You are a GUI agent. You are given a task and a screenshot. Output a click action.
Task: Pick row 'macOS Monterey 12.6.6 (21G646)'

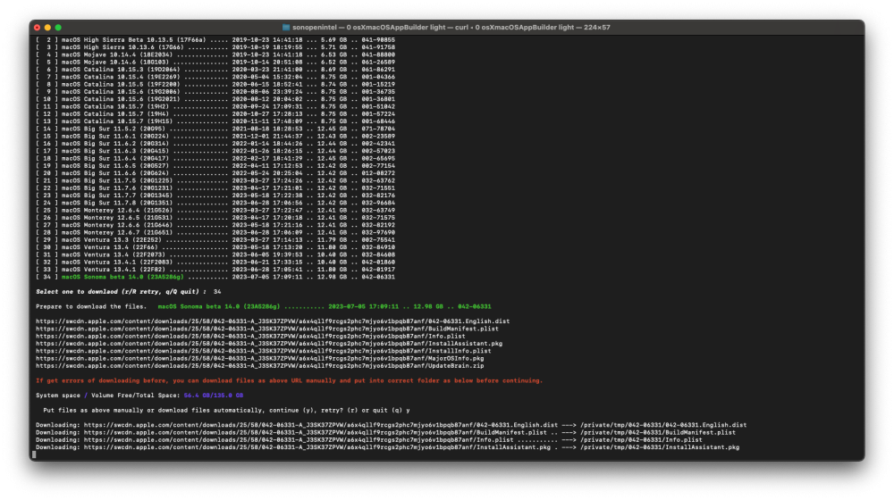[215, 225]
